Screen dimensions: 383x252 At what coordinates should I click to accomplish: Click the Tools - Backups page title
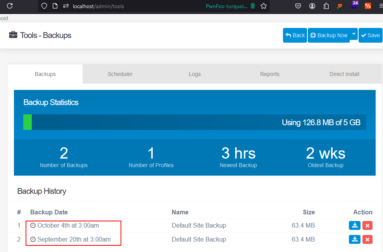pyautogui.click(x=46, y=35)
